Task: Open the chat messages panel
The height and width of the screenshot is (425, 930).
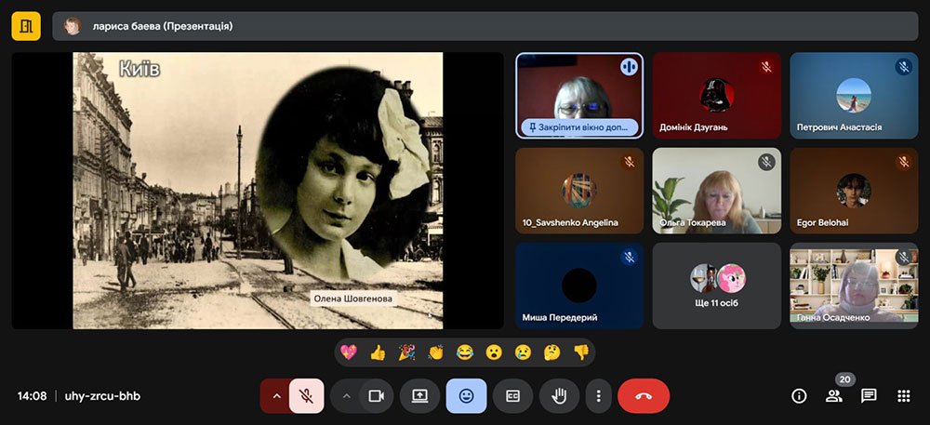Action: tap(869, 395)
